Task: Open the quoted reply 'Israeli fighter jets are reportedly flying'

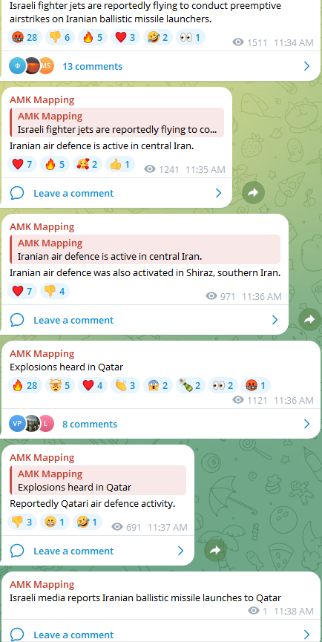Action: point(117,122)
